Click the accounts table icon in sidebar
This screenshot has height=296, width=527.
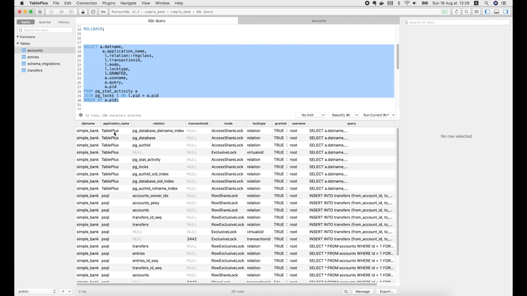coord(24,50)
